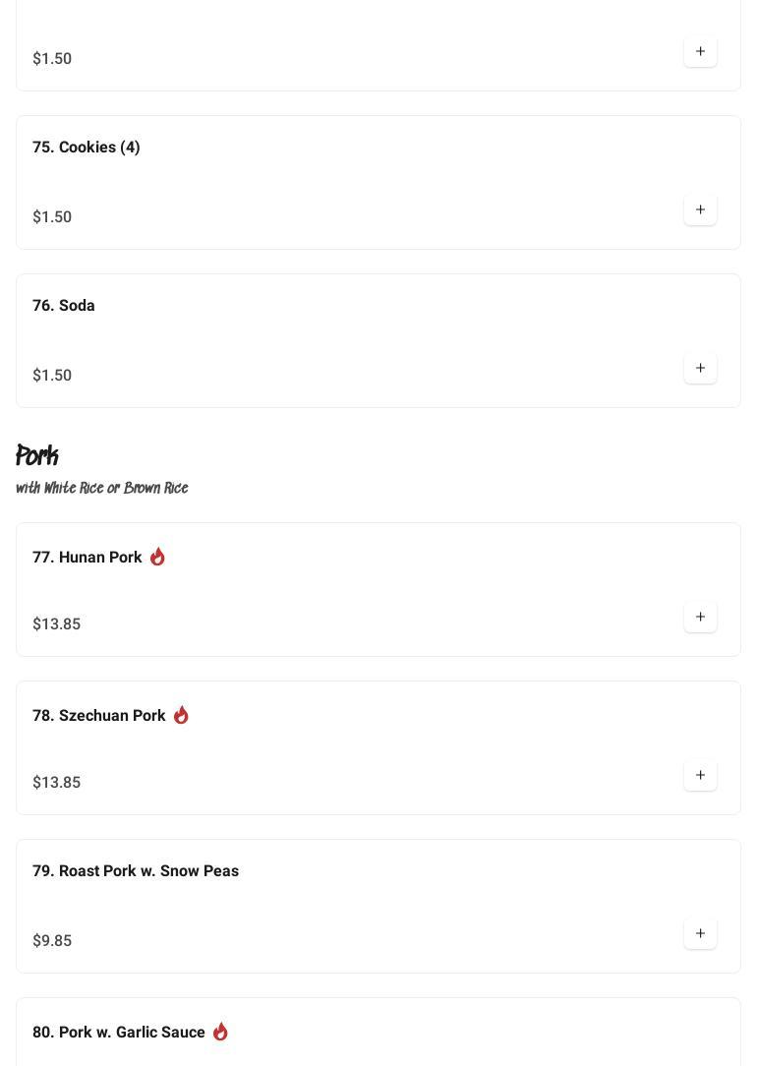This screenshot has height=1066, width=757.
Task: Click the $13.85 price under Hunan Pork
Action: pos(57,624)
